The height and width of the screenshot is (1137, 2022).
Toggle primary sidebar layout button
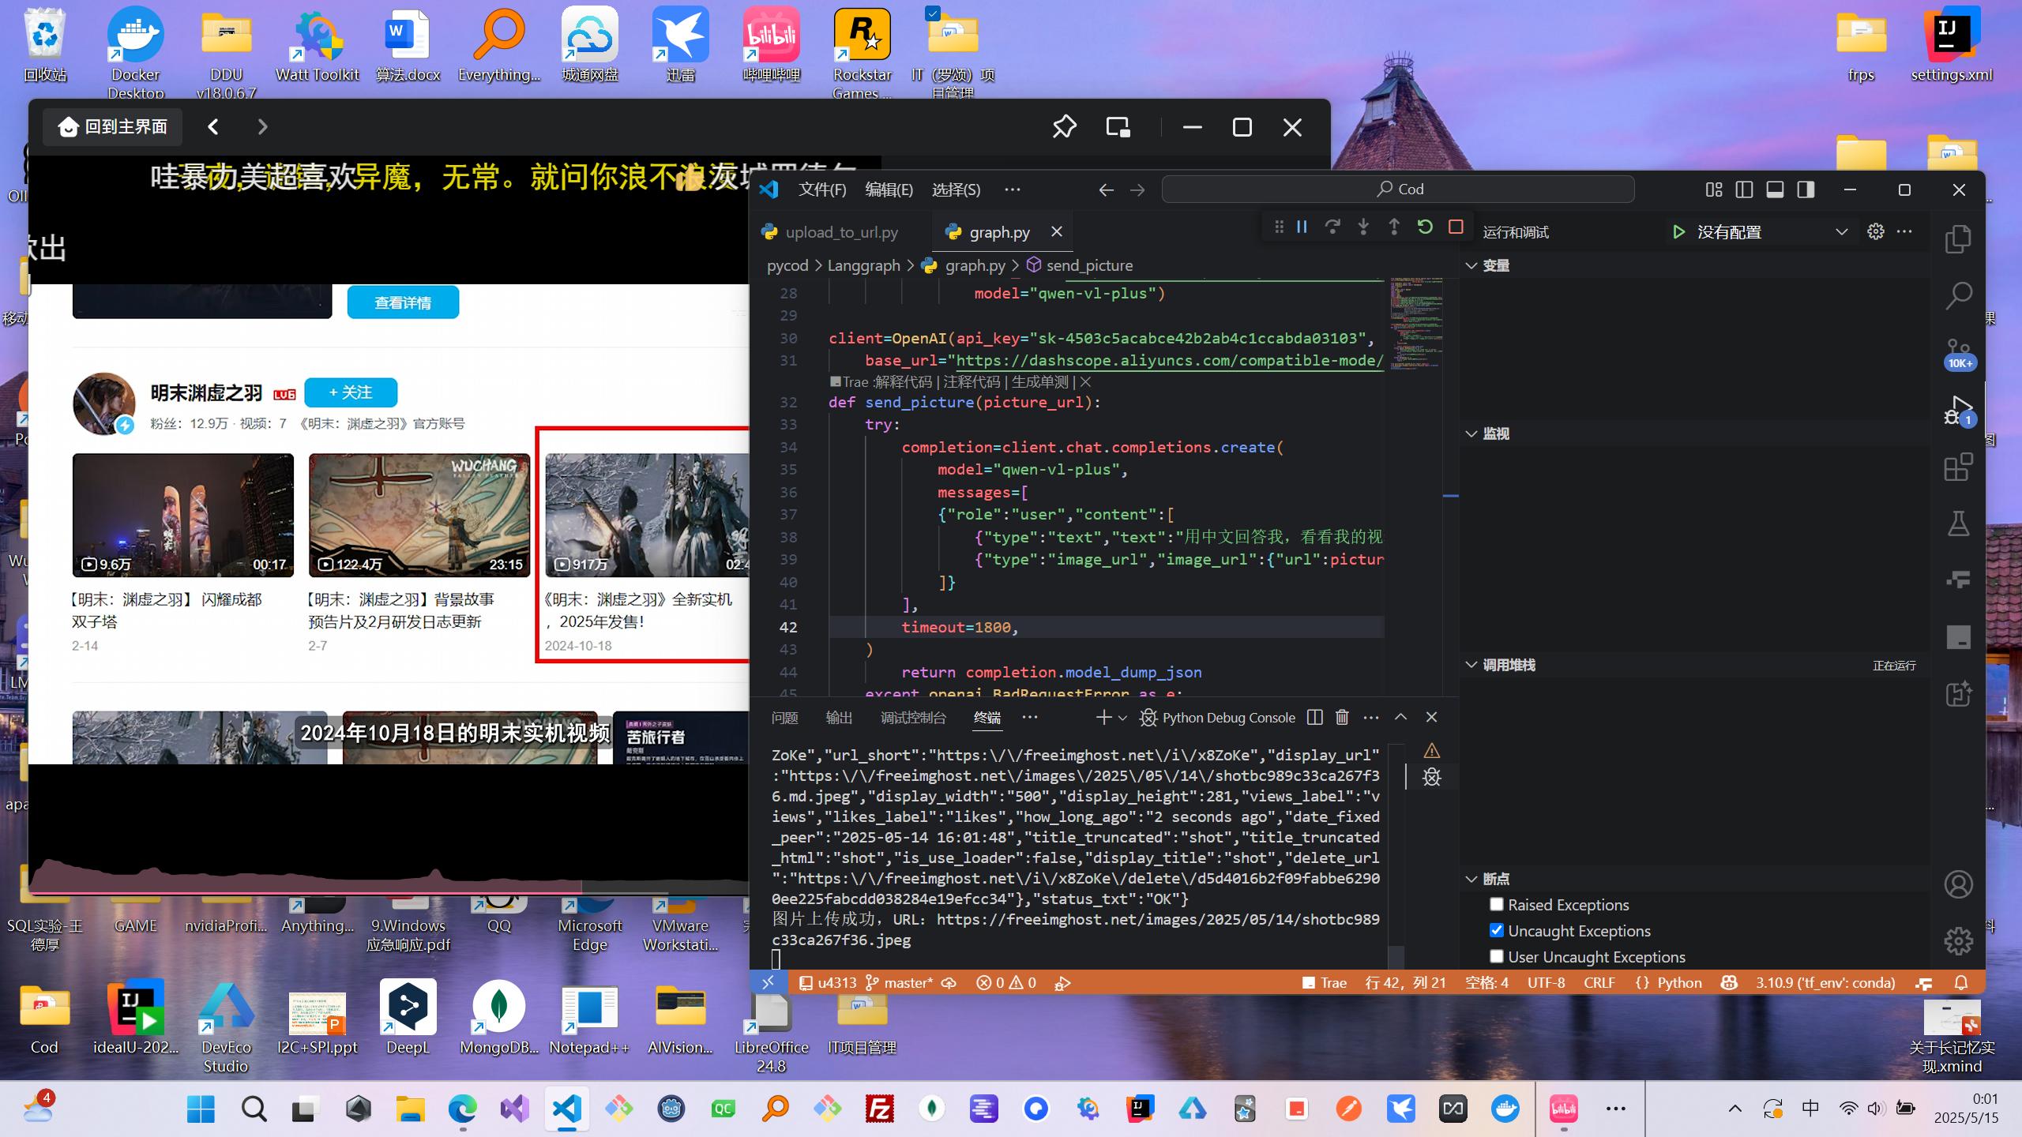click(1745, 189)
